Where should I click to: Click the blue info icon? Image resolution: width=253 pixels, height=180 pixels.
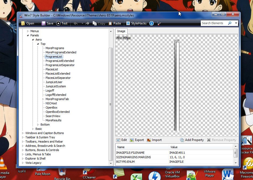pyautogui.click(x=152, y=23)
